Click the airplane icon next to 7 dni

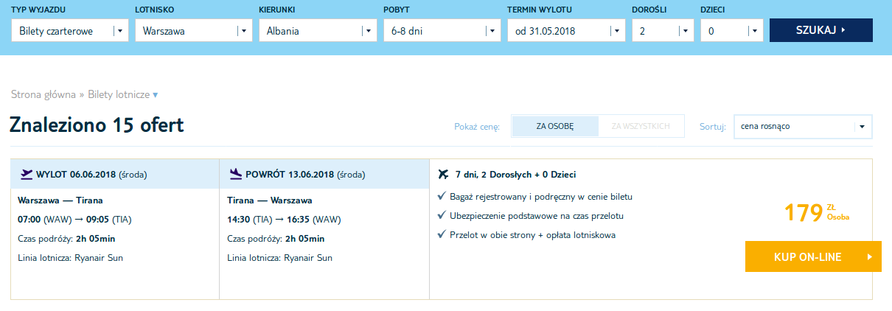443,175
